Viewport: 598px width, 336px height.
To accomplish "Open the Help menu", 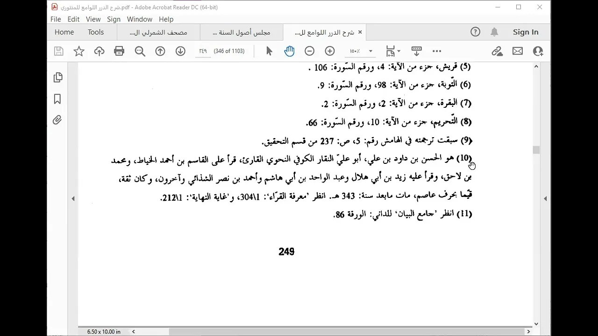I will [x=166, y=19].
